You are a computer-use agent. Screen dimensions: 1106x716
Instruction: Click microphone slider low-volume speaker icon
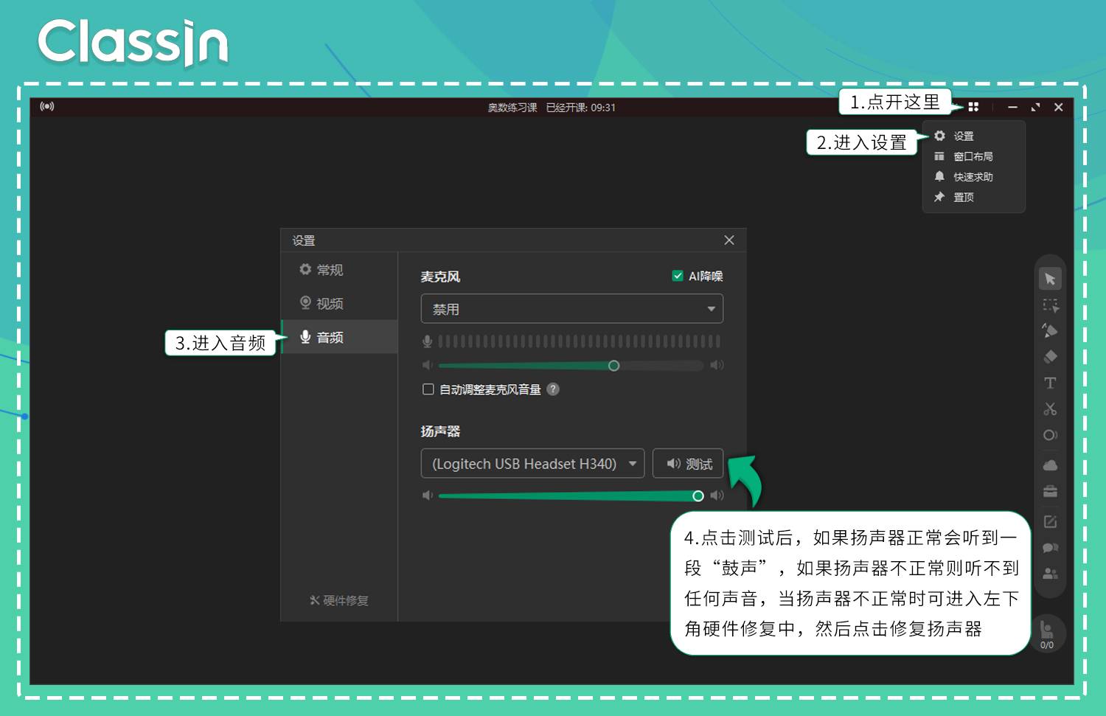[x=427, y=365]
